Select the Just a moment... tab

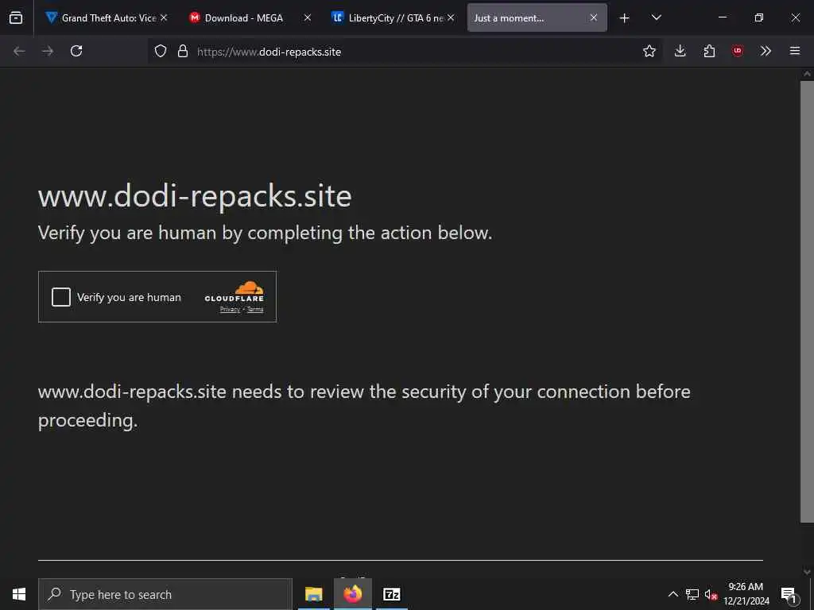537,17
